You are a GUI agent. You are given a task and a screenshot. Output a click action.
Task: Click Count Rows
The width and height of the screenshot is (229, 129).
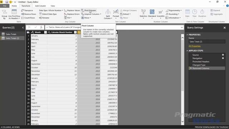[28, 18]
